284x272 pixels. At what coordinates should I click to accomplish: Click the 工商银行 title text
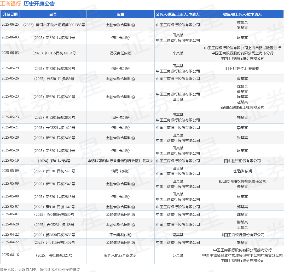[x=10, y=4]
